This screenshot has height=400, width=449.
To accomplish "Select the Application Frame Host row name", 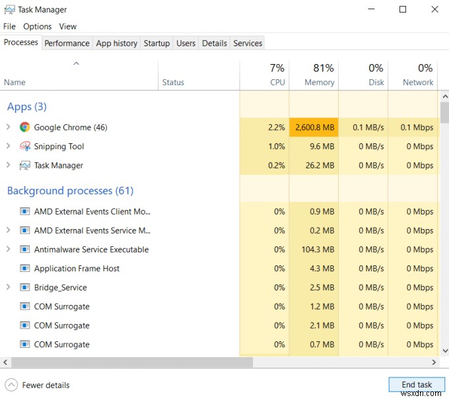I will 77,269.
